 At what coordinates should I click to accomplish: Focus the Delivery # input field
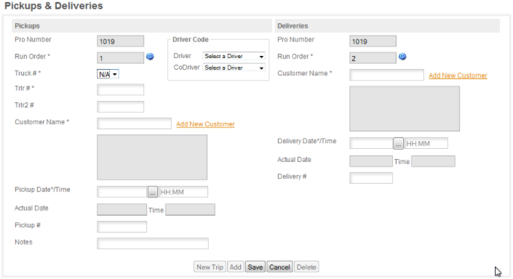point(371,178)
